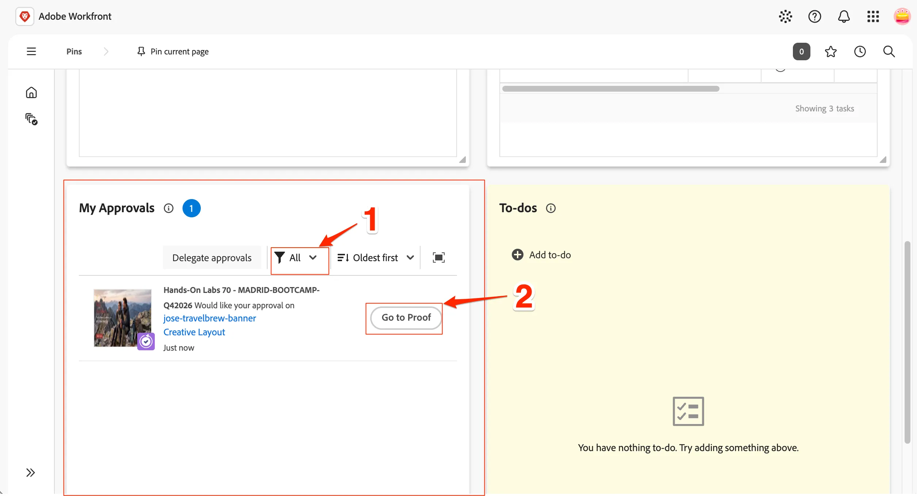Click Showing 3 tasks text

tap(825, 108)
